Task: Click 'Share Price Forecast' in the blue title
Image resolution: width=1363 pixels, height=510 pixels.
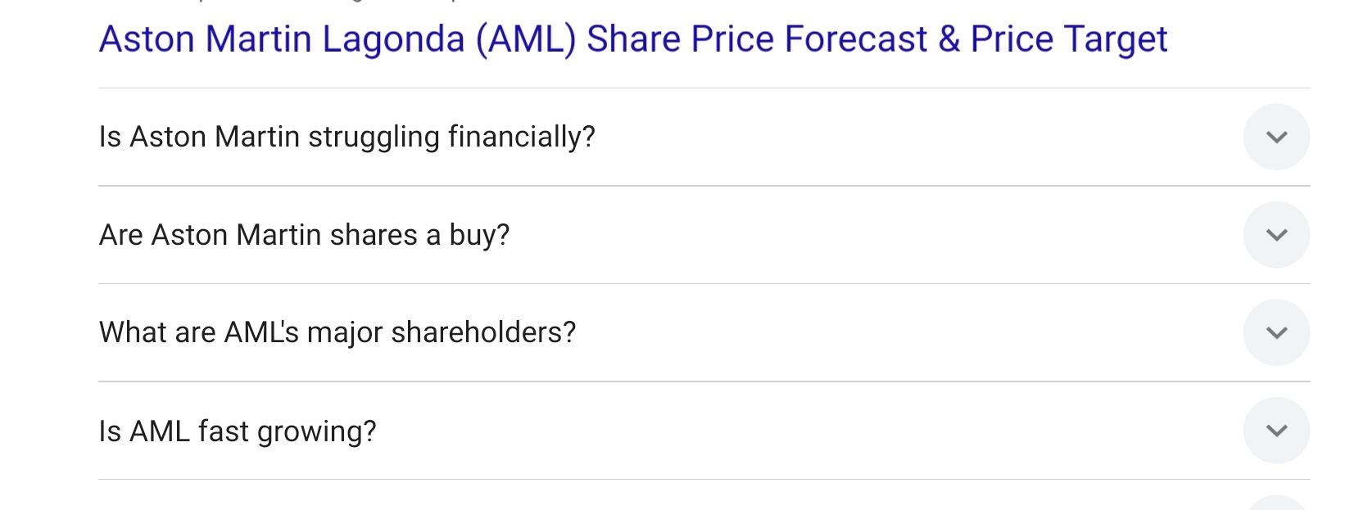Action: click(x=757, y=39)
